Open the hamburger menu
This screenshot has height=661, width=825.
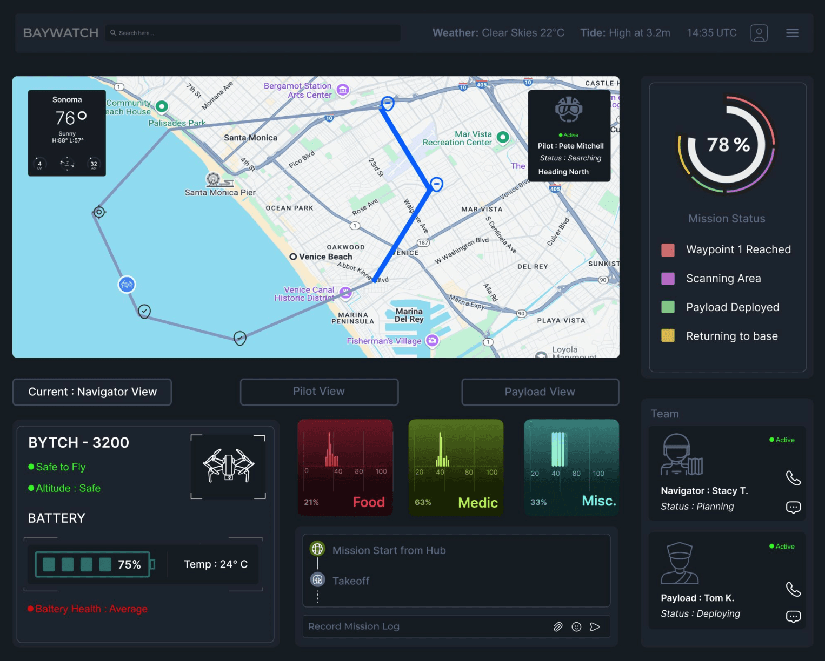coord(792,33)
